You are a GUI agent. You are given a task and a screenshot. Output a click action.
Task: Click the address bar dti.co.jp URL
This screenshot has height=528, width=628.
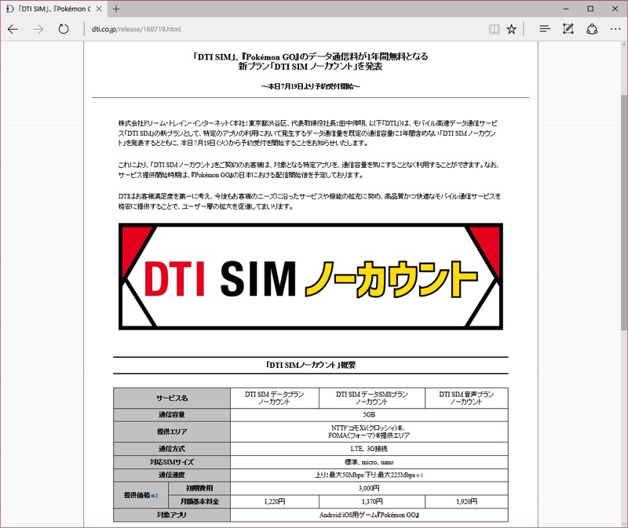coord(136,29)
